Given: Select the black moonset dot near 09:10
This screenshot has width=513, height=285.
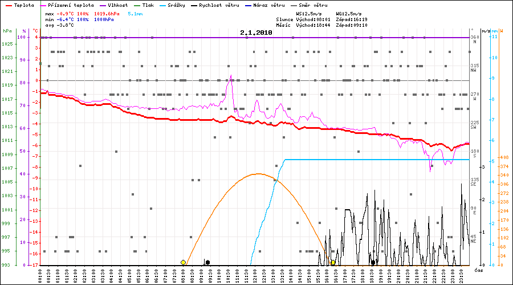Looking at the screenshot, I should coord(207,262).
